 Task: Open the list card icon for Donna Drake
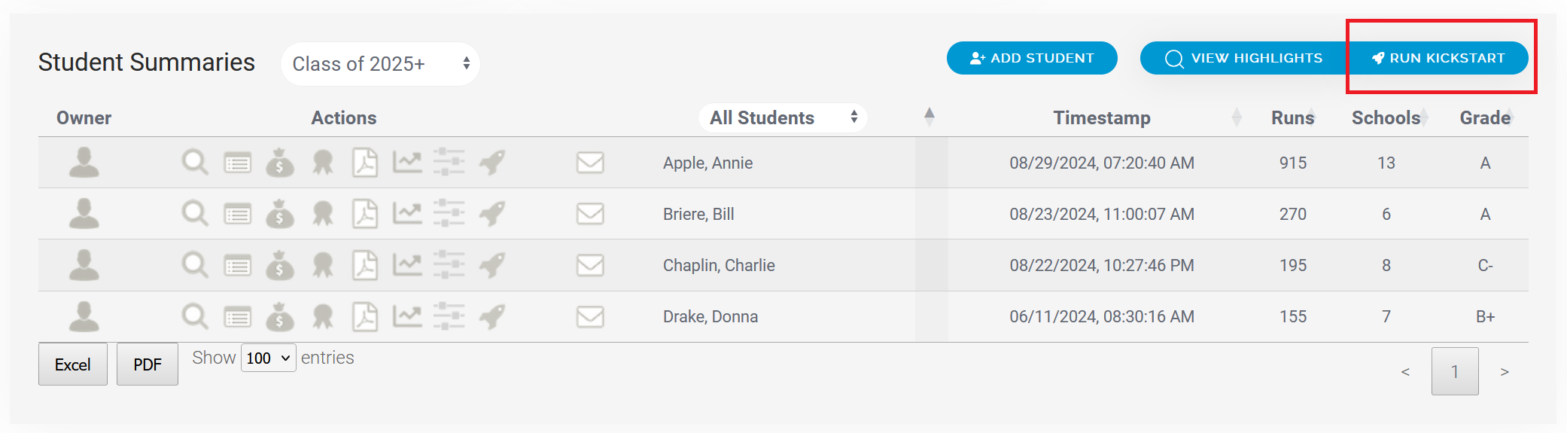coord(238,316)
